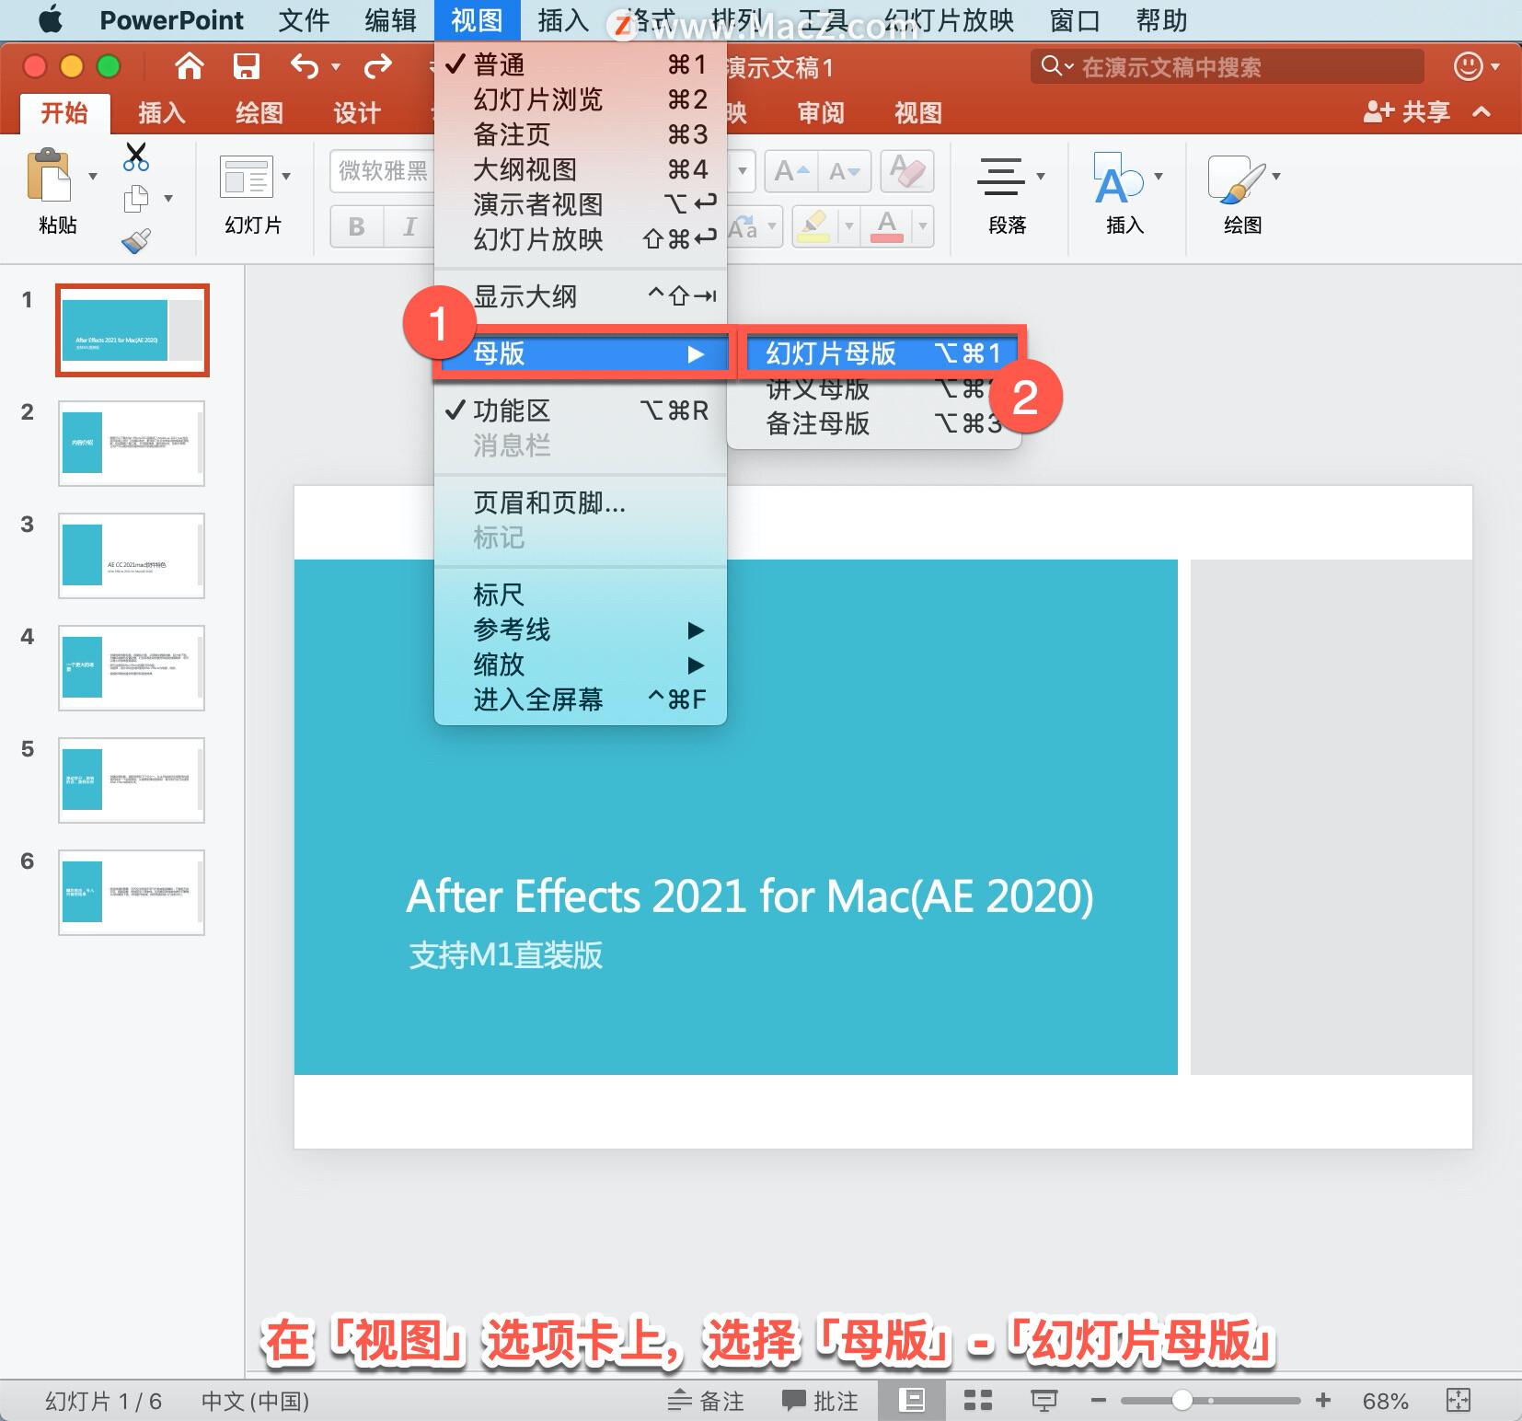Select checked Normal view menu item
1522x1421 pixels.
coord(581,64)
